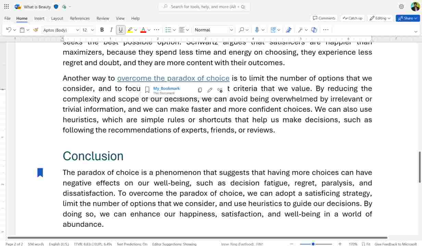Follow the overcome the paradox of choice link
This screenshot has height=246, width=422.
173,78
